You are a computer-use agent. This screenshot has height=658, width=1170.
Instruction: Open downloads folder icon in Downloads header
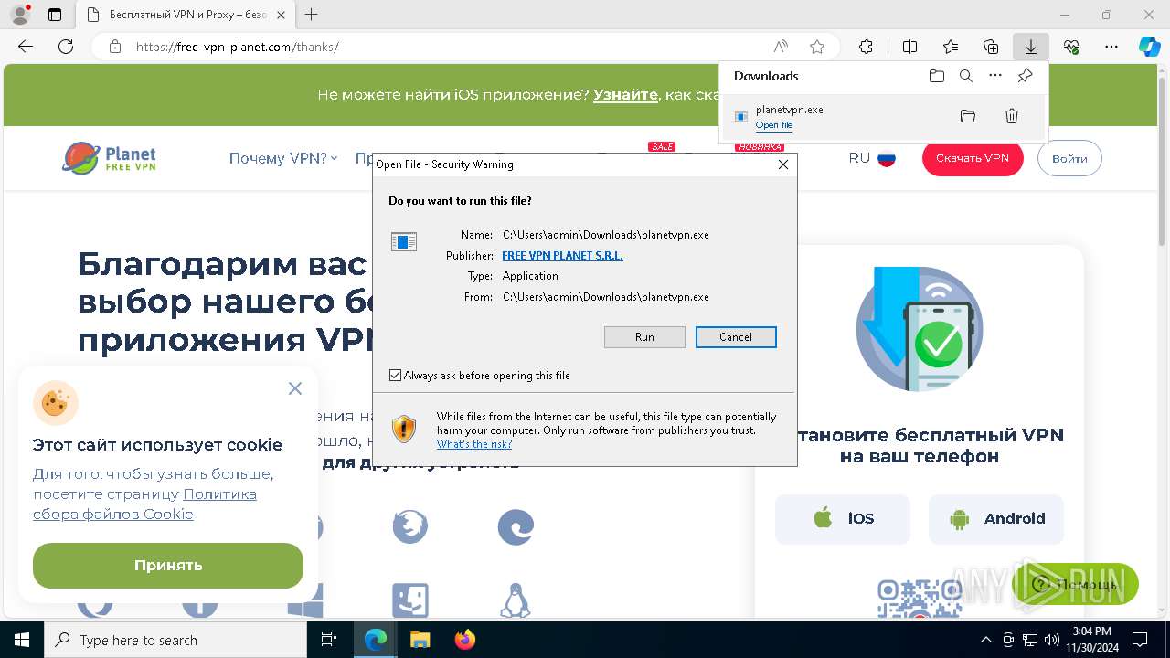point(936,76)
